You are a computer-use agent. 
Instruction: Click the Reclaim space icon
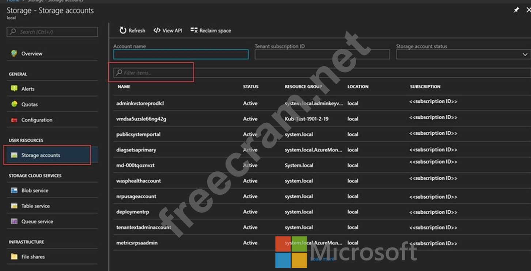[194, 30]
